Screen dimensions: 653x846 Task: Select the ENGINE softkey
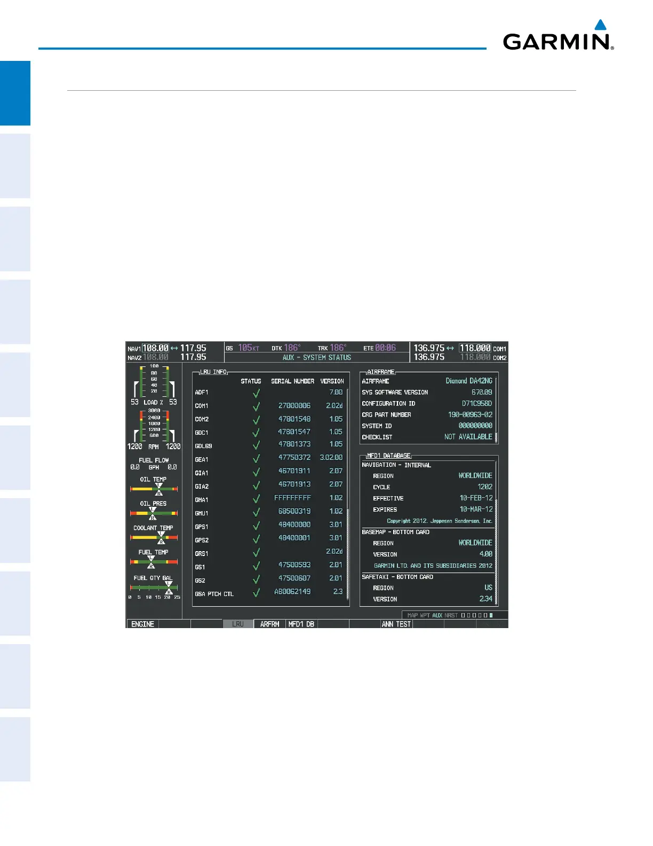click(142, 624)
